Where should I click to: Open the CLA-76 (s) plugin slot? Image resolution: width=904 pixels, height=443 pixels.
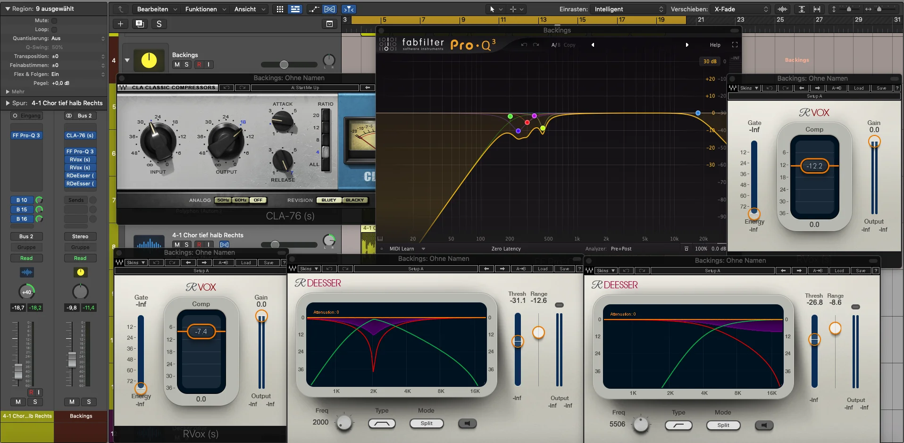tap(80, 135)
